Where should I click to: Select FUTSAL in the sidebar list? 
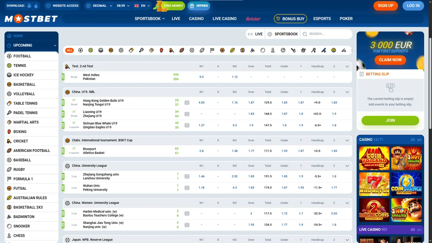tap(31, 188)
